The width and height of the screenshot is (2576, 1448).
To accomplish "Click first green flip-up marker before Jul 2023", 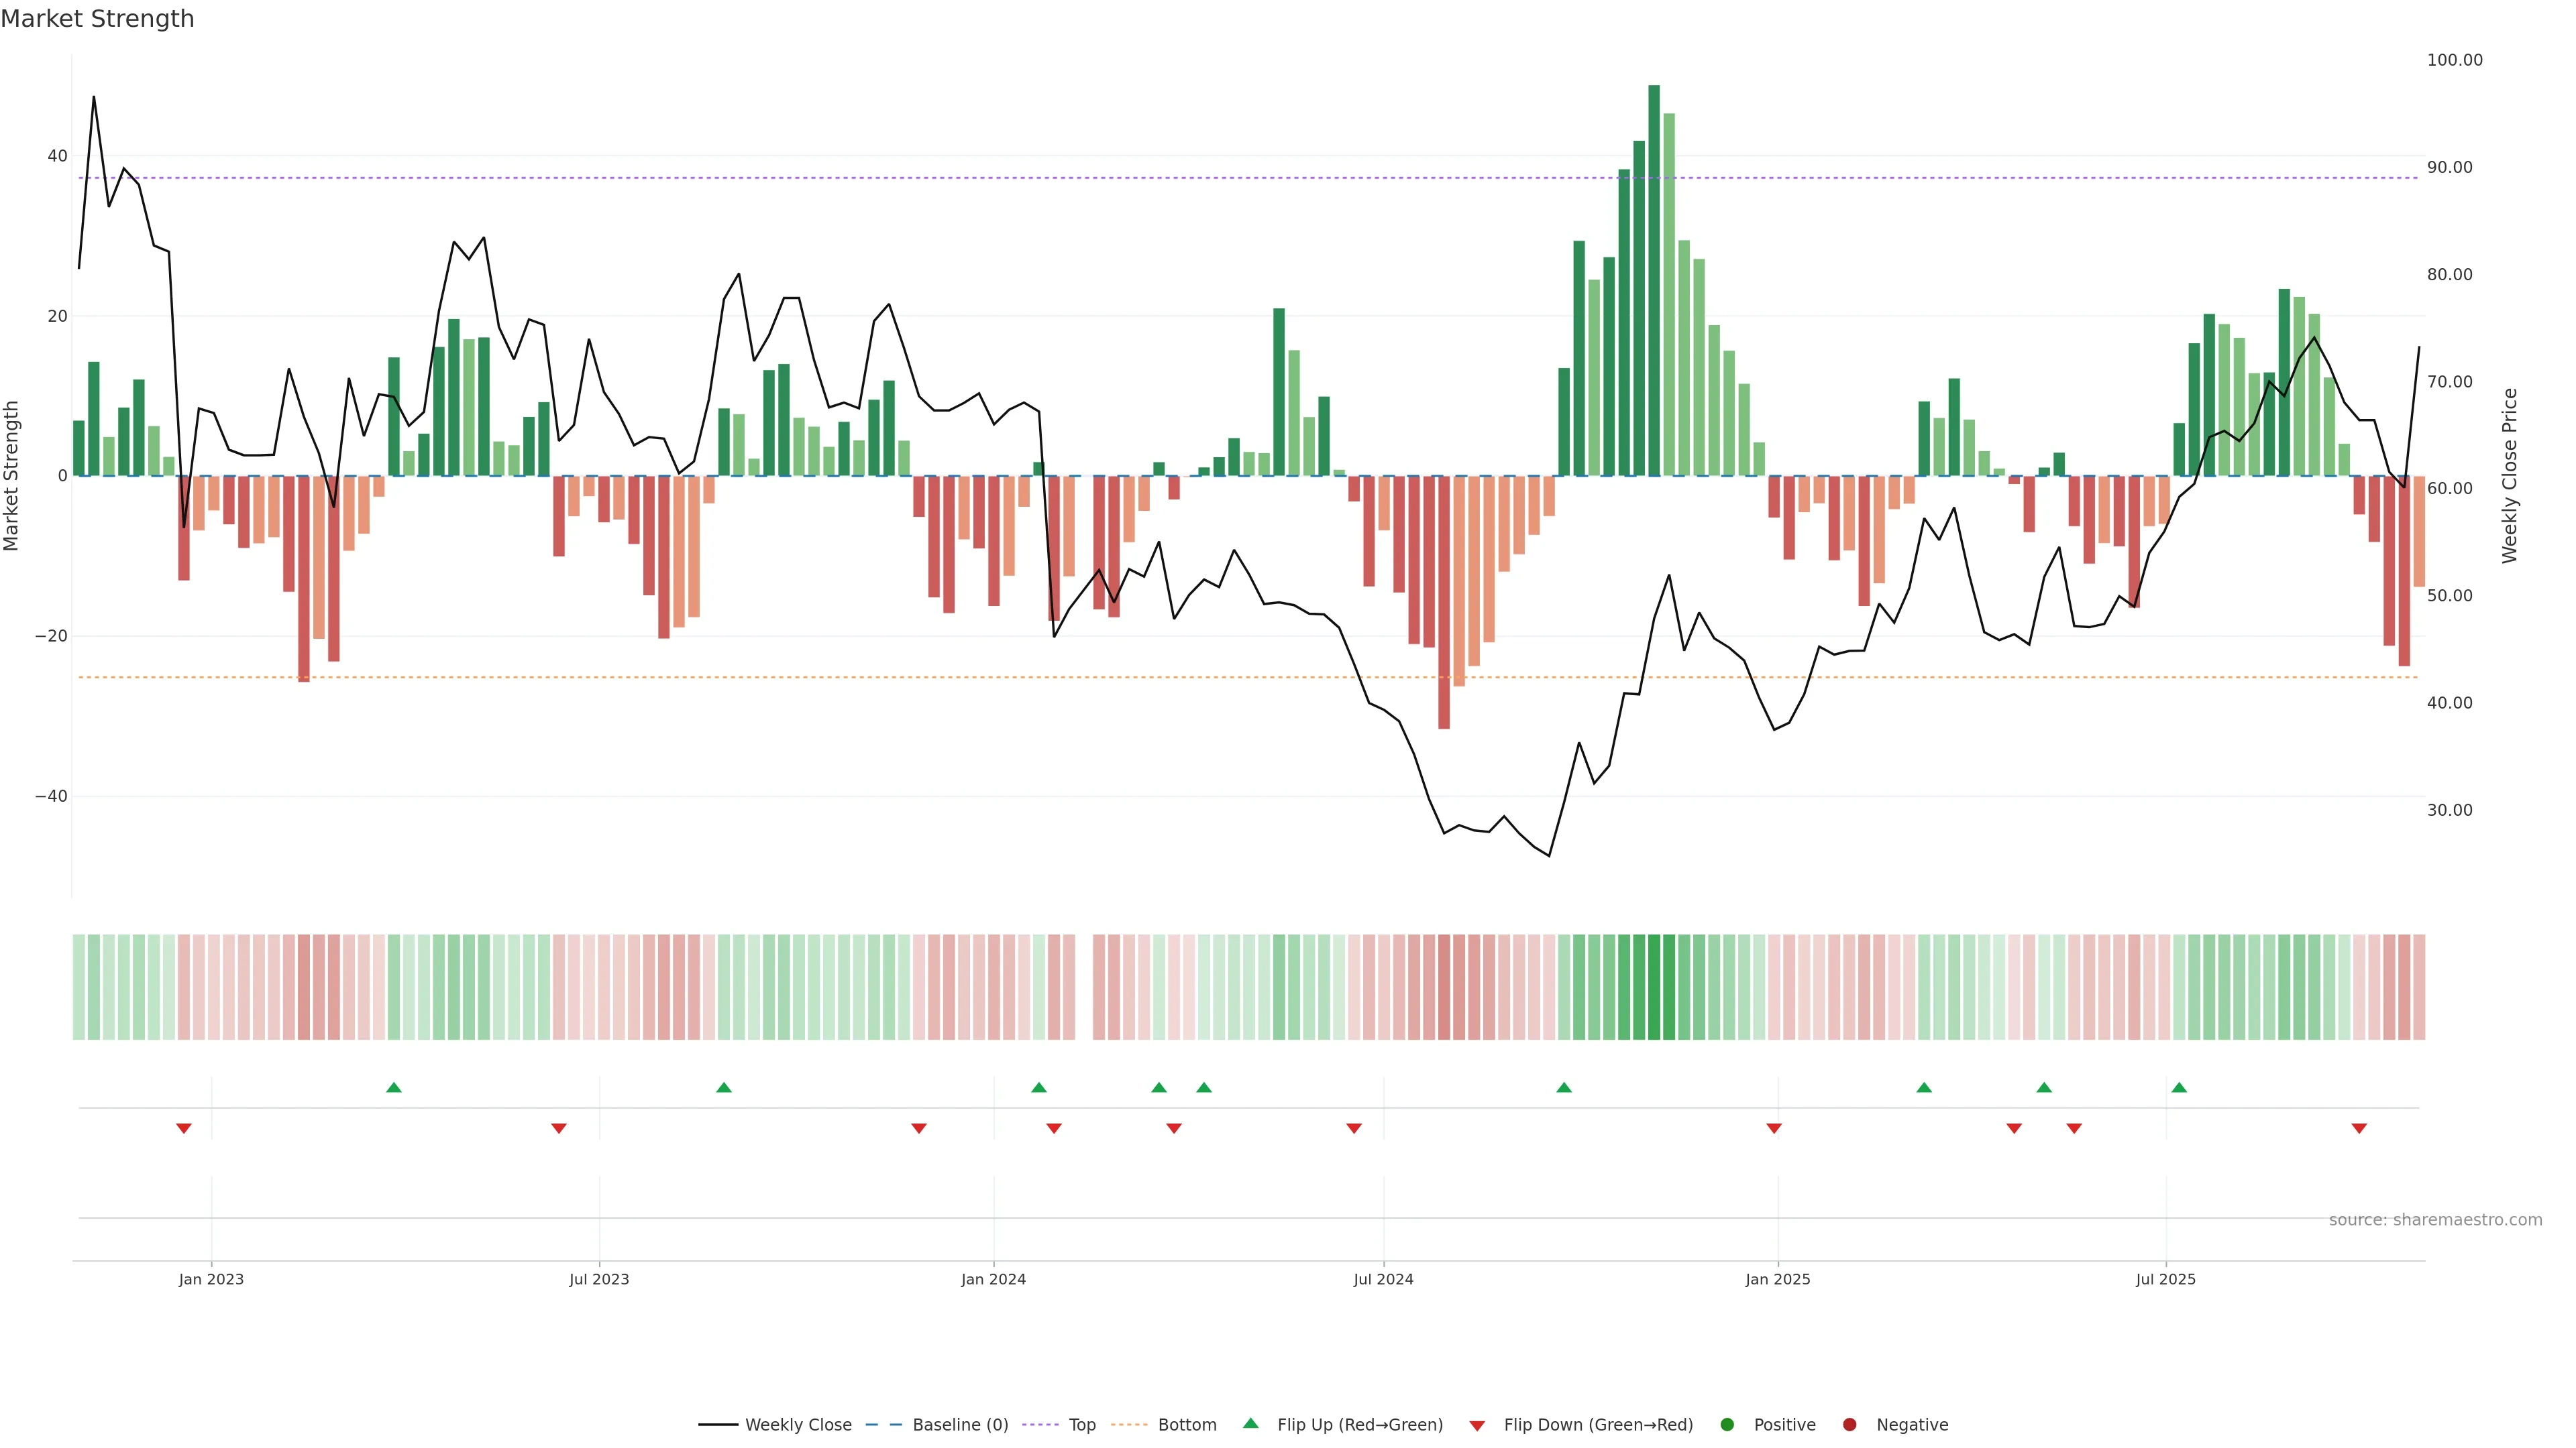I will [394, 1087].
